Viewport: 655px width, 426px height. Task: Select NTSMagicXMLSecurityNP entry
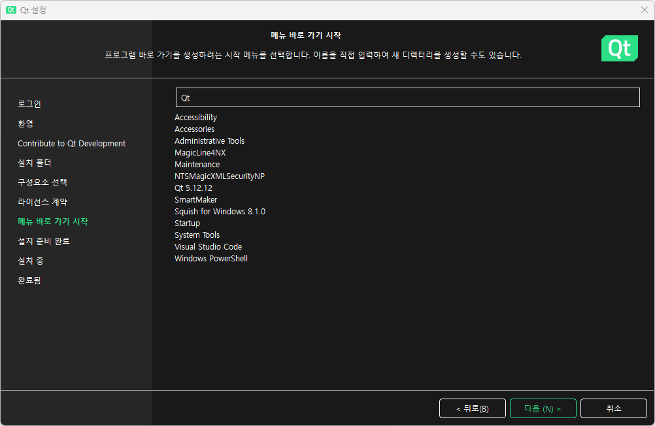tap(219, 176)
